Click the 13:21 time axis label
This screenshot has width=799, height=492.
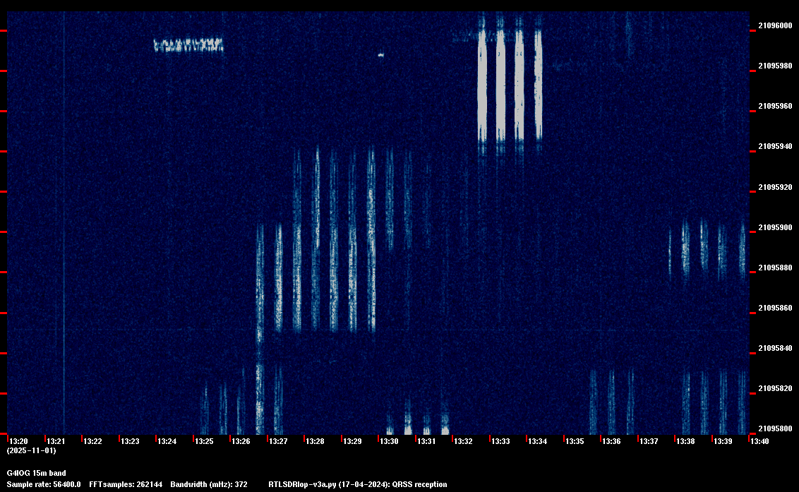tap(56, 441)
